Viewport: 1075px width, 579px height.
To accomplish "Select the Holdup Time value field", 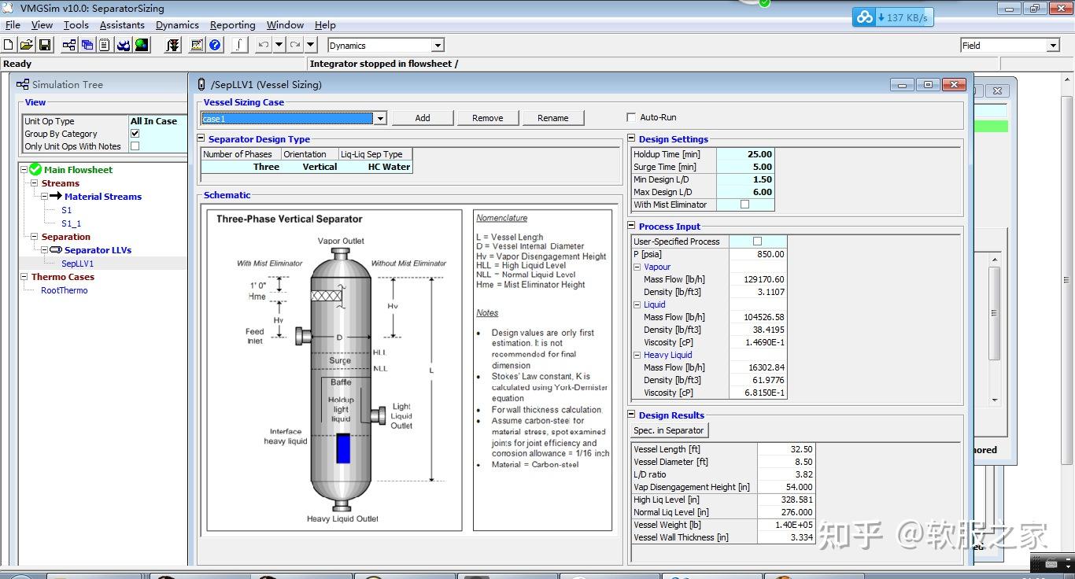I will pos(745,154).
